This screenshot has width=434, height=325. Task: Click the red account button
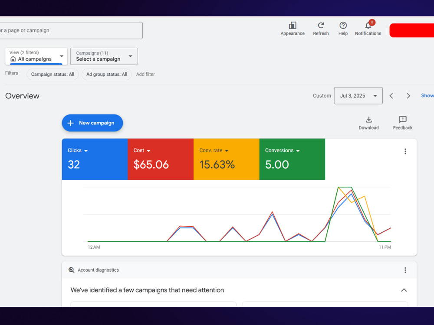point(411,30)
